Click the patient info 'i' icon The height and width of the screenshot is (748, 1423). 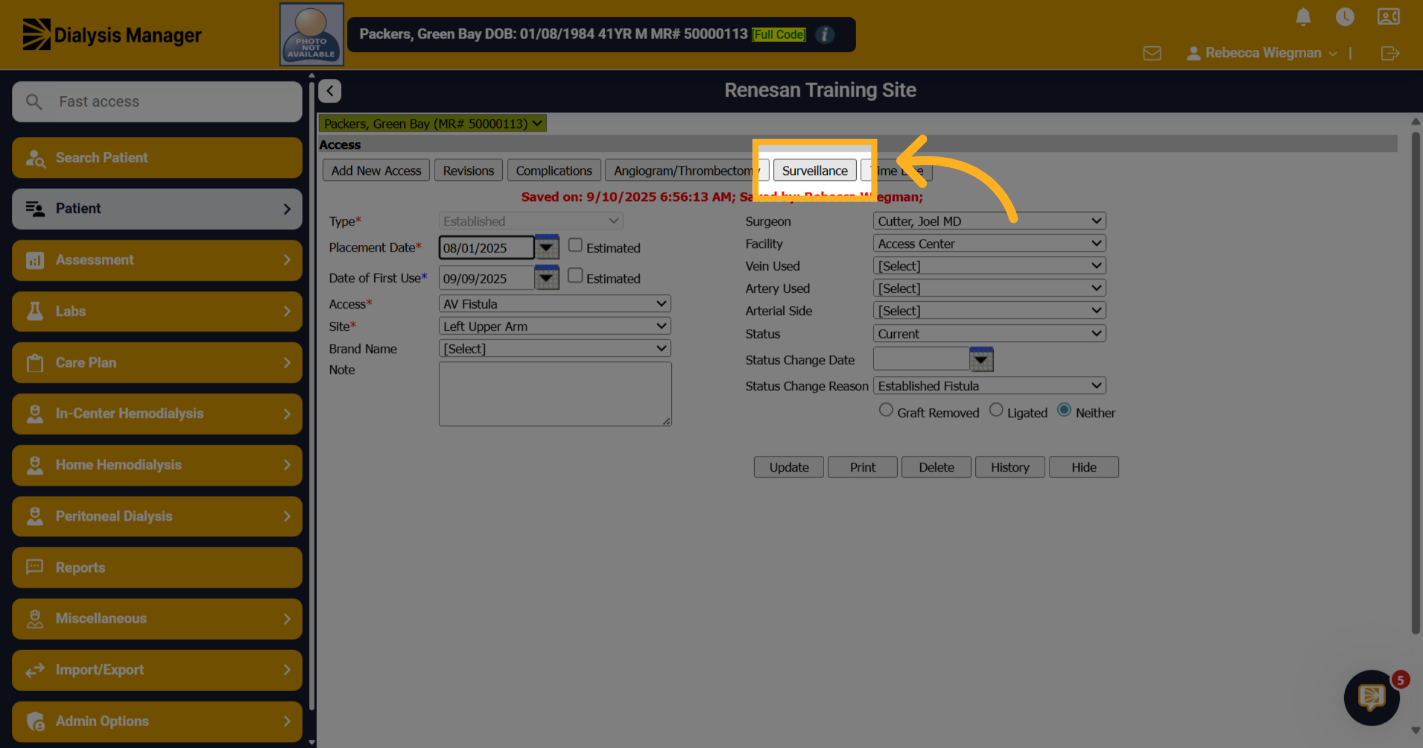tap(824, 34)
